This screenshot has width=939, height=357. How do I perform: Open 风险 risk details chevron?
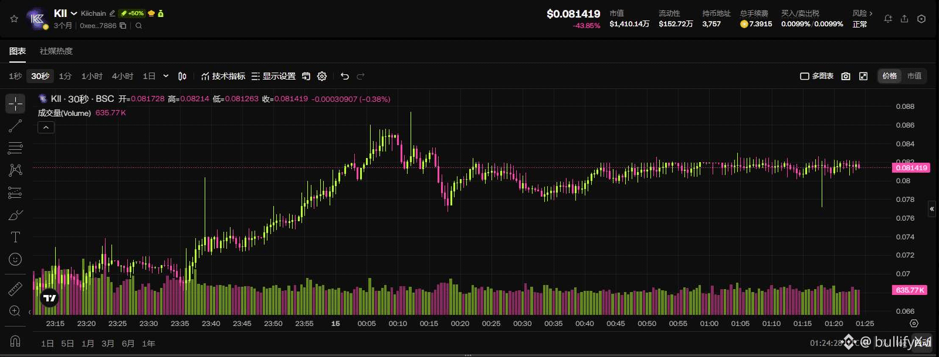tap(871, 13)
